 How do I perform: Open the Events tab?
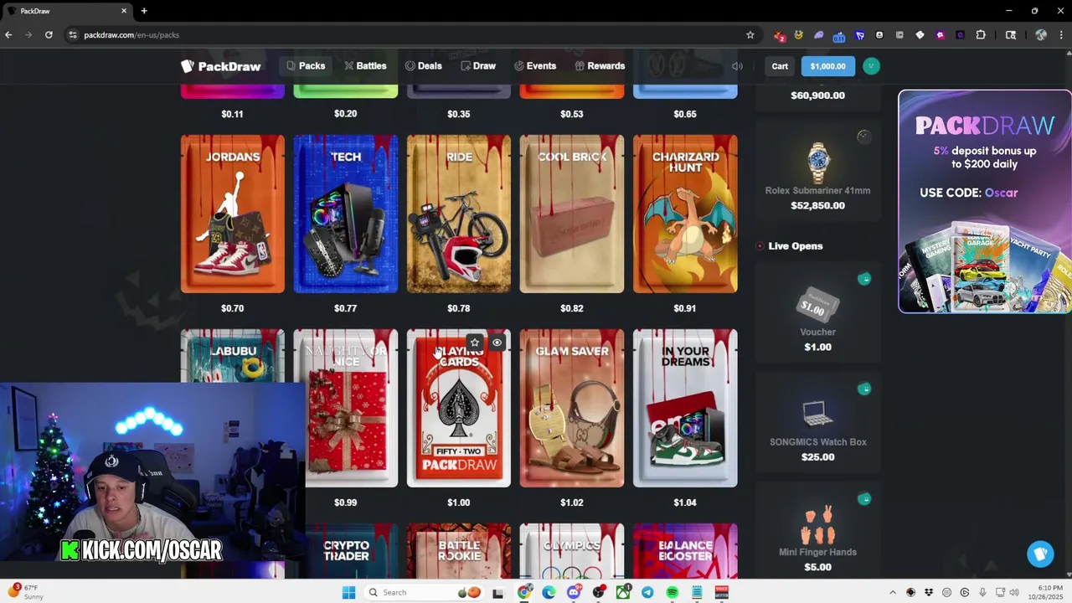click(x=535, y=66)
